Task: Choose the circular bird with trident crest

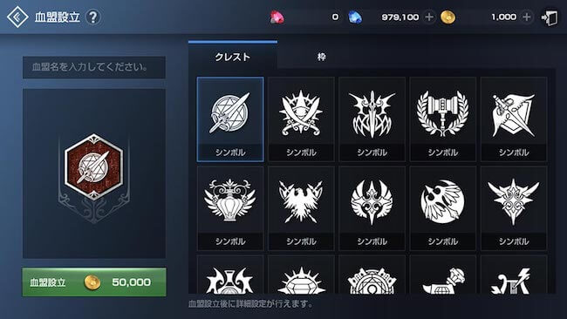Action: (x=443, y=208)
